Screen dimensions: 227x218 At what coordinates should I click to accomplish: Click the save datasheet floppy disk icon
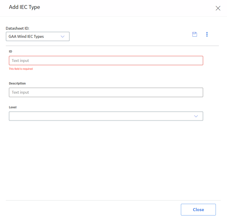pyautogui.click(x=195, y=34)
